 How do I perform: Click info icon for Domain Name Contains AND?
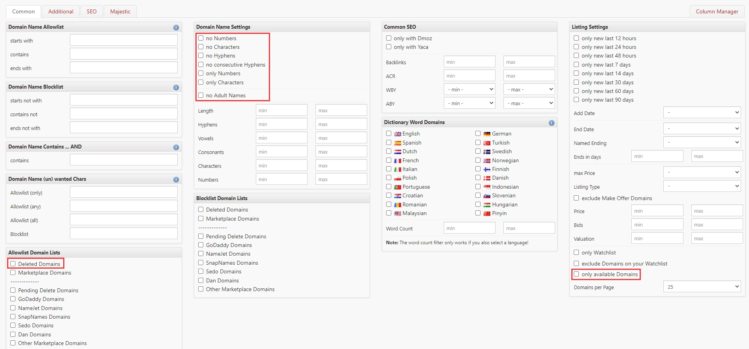click(x=176, y=147)
